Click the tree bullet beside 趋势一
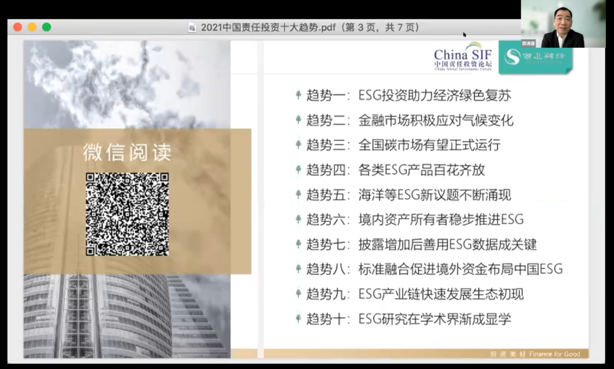This screenshot has height=369, width=614. (298, 95)
